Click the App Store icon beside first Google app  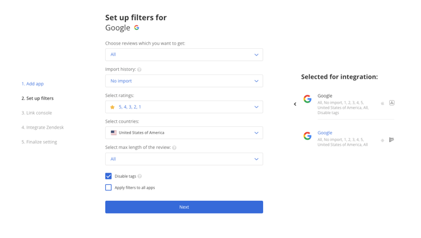pos(392,103)
